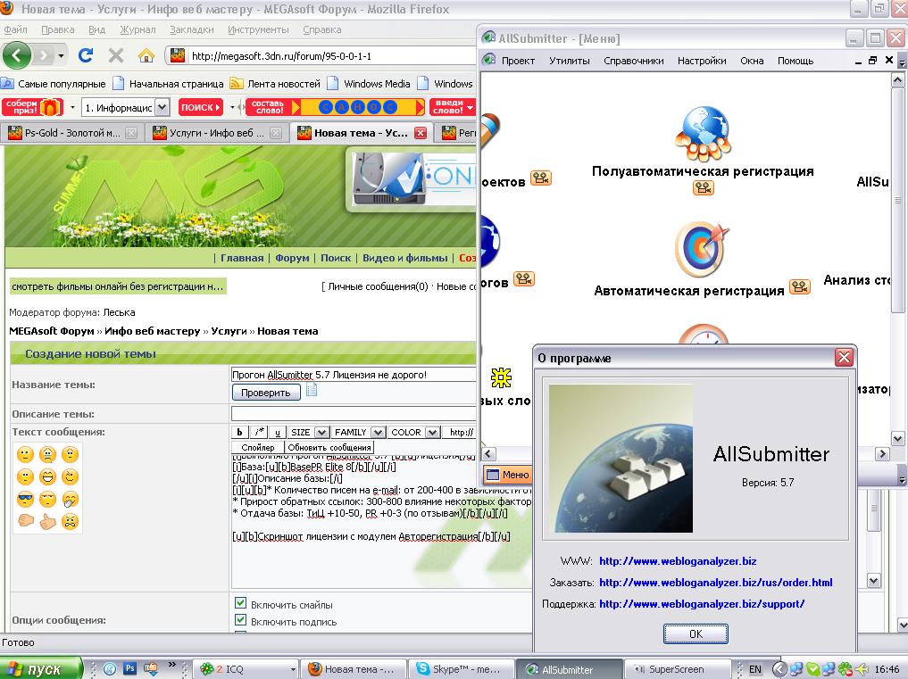Click the video camera icon beside Автоматическая регистрация
Image resolution: width=908 pixels, height=679 pixels.
pyautogui.click(x=799, y=288)
